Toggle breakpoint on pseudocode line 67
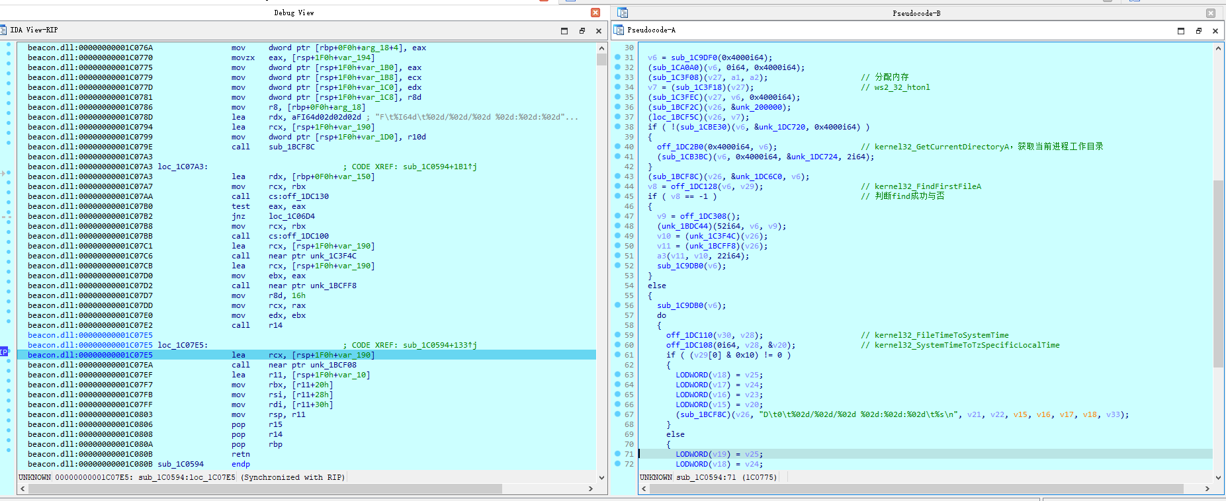This screenshot has width=1226, height=501. [618, 414]
